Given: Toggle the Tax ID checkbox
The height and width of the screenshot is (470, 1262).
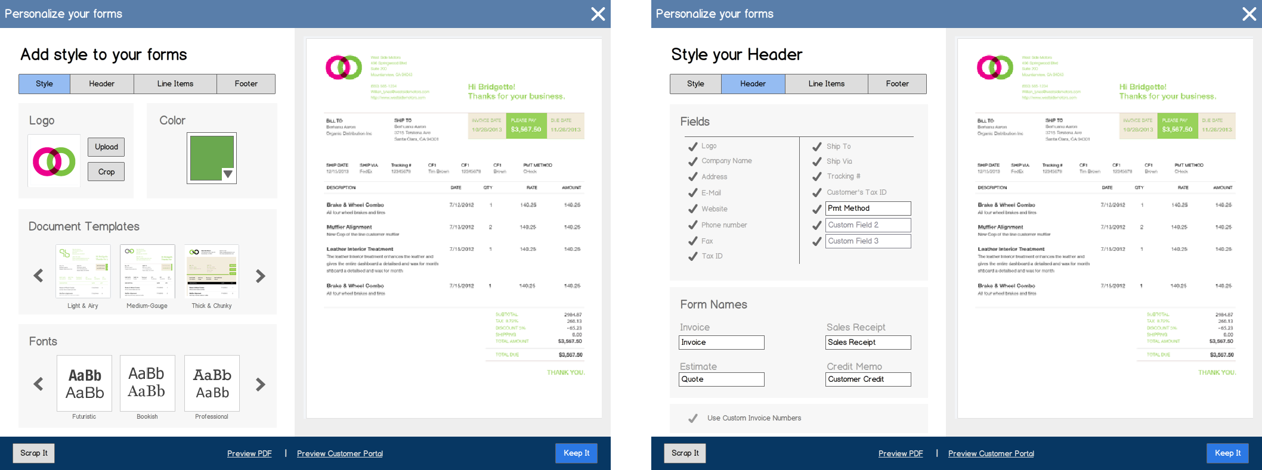Looking at the screenshot, I should pos(693,256).
